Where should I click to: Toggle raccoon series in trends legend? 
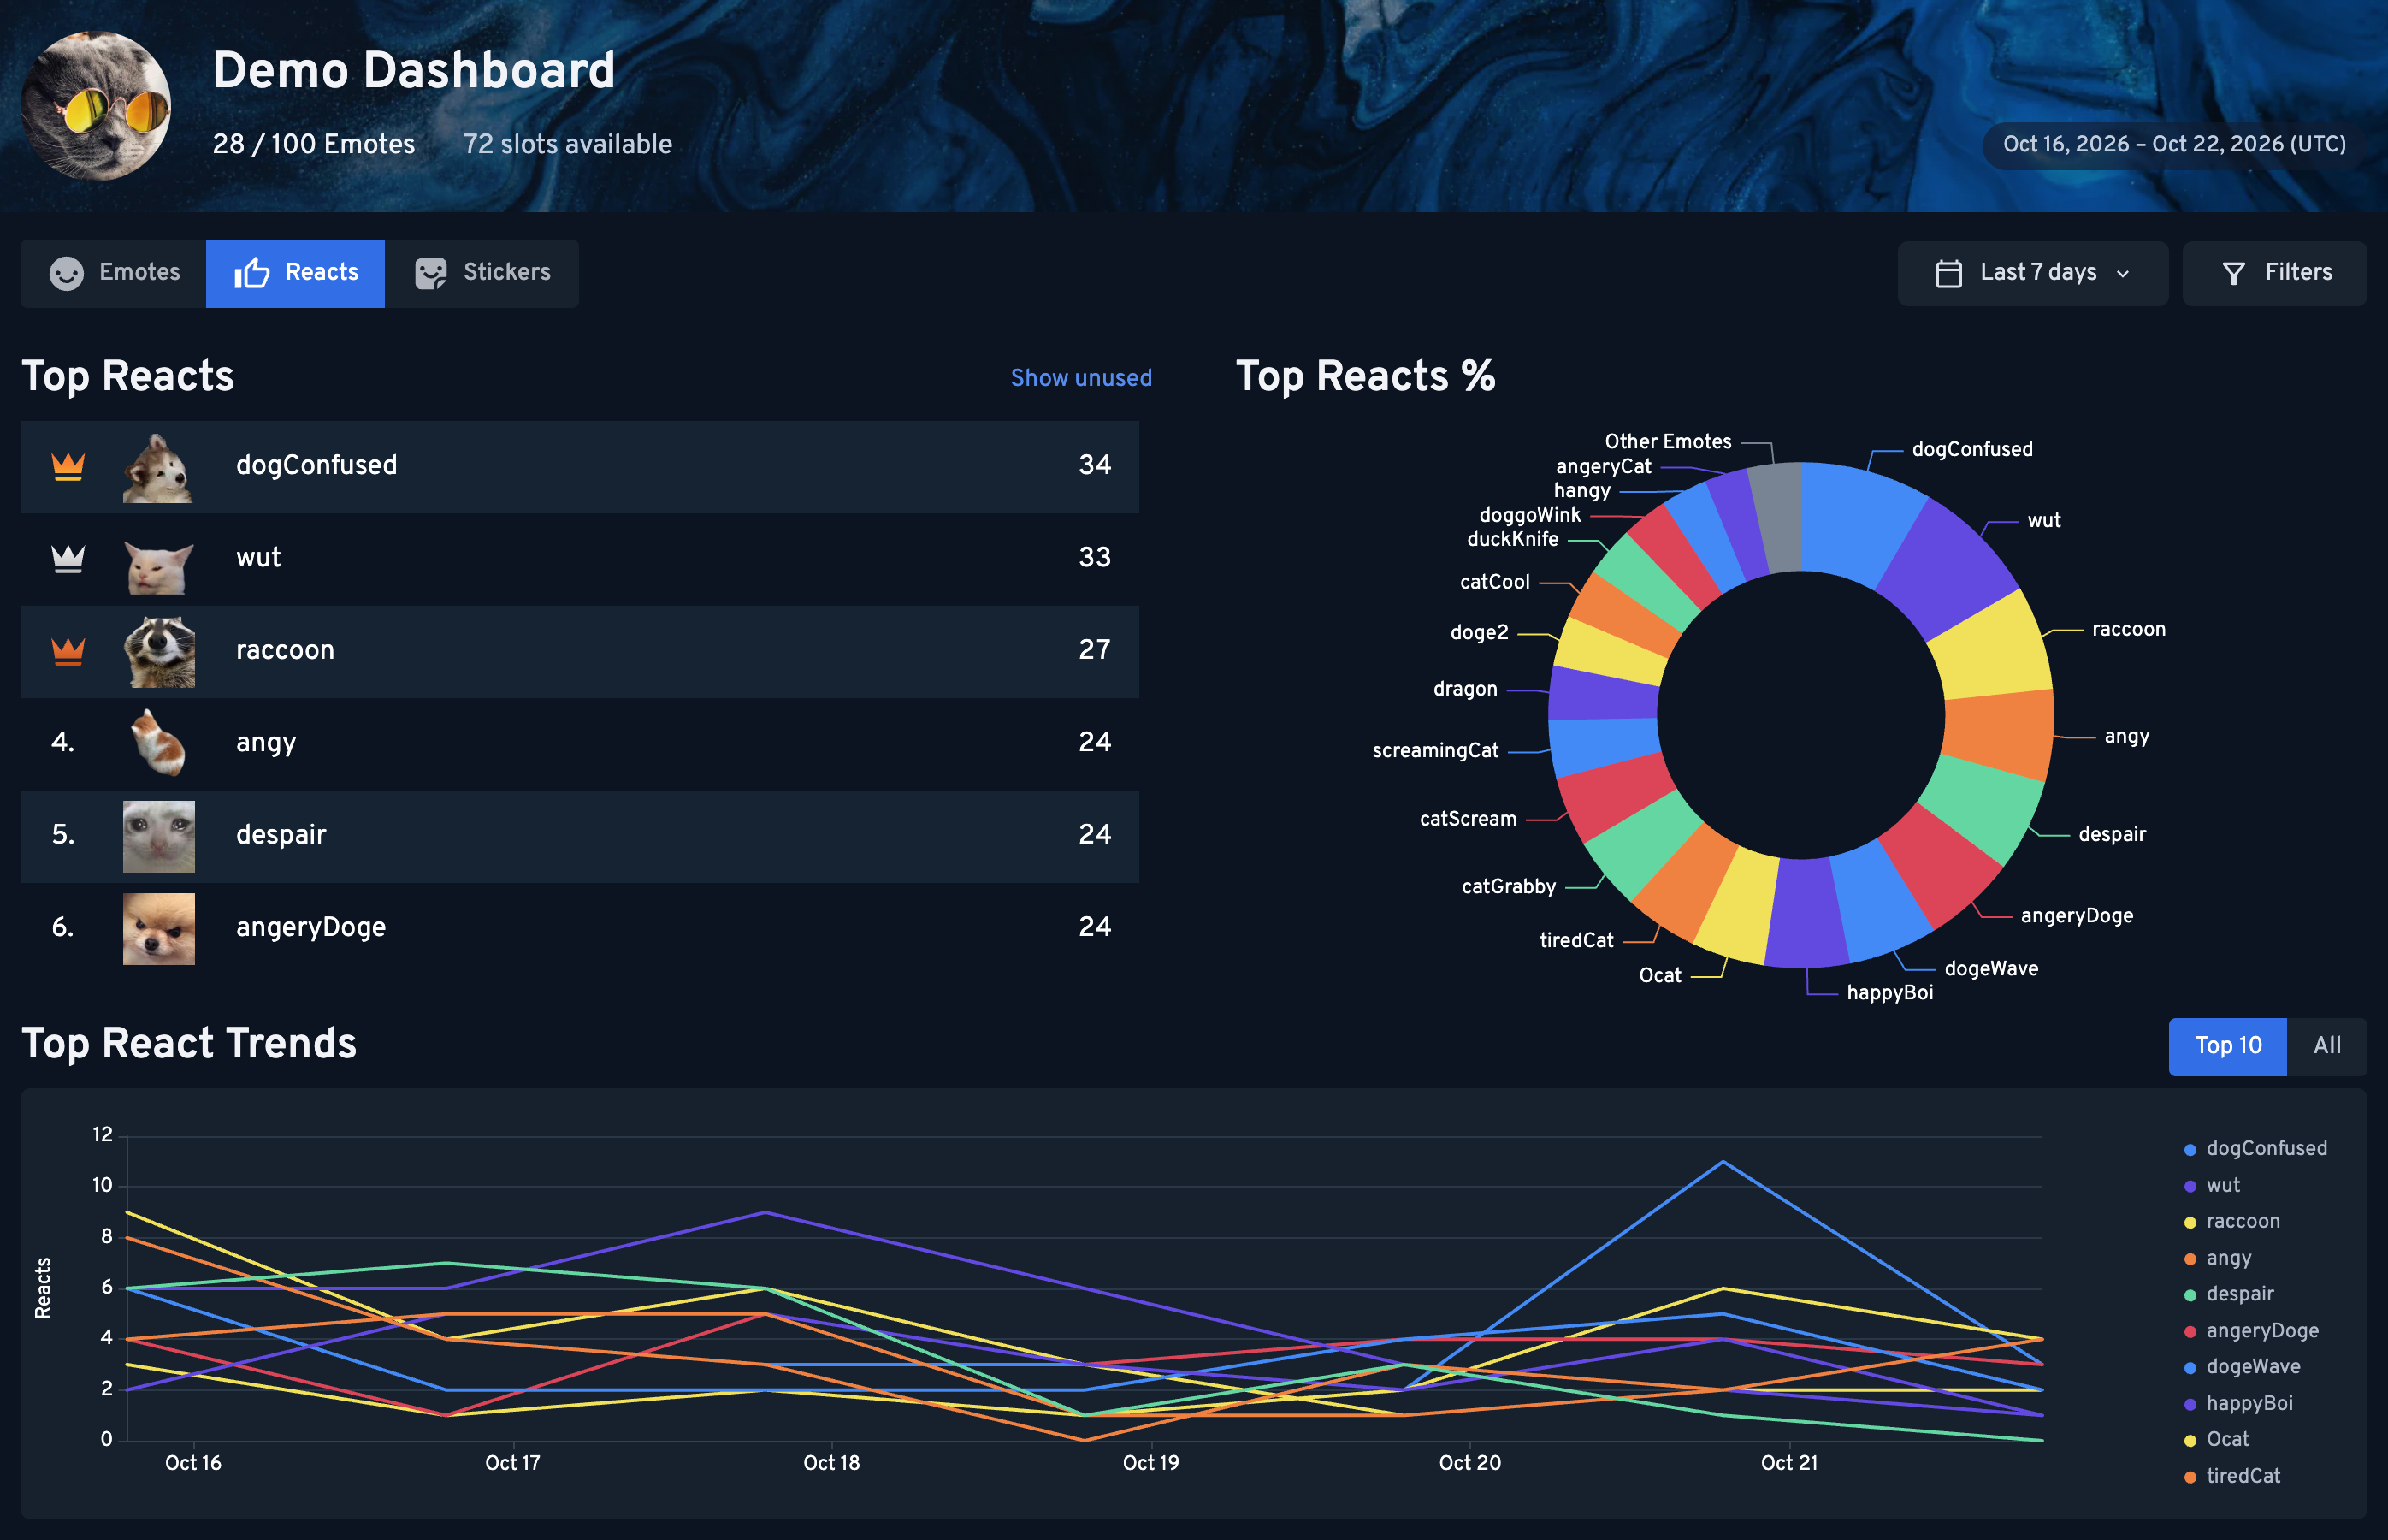pos(2231,1222)
